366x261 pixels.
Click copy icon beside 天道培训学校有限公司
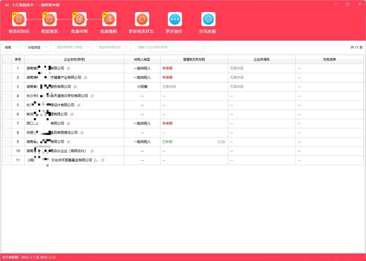coord(92,96)
